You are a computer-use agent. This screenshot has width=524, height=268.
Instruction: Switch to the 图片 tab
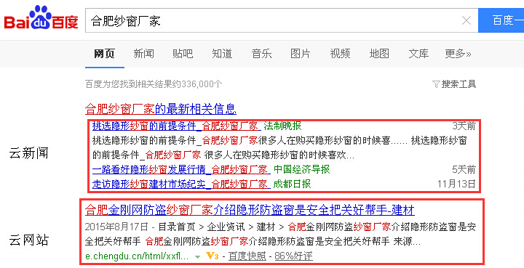click(301, 53)
